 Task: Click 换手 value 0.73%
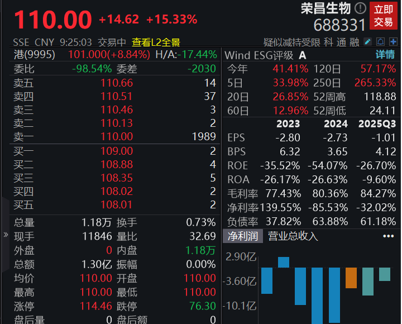pyautogui.click(x=201, y=222)
